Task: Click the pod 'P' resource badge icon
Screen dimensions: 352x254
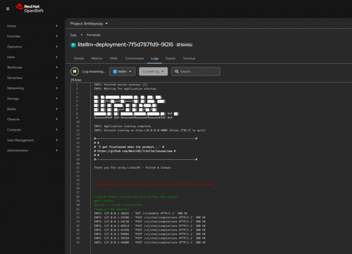Action: pyautogui.click(x=73, y=45)
